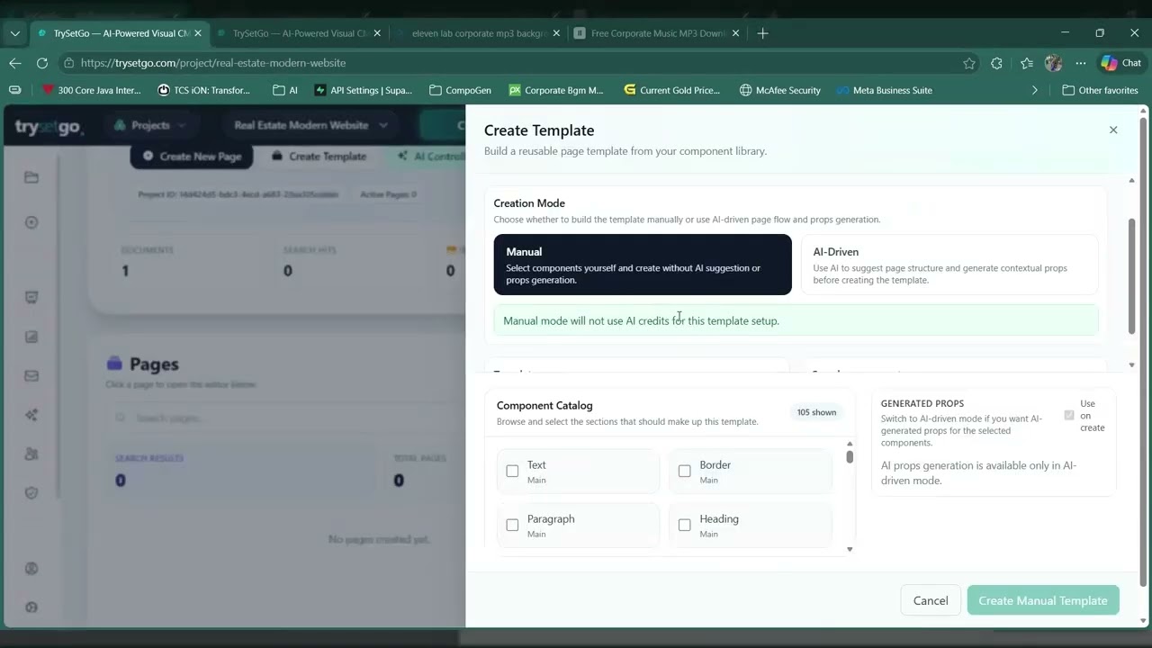Toggle the Use on create checkbox

(1069, 415)
